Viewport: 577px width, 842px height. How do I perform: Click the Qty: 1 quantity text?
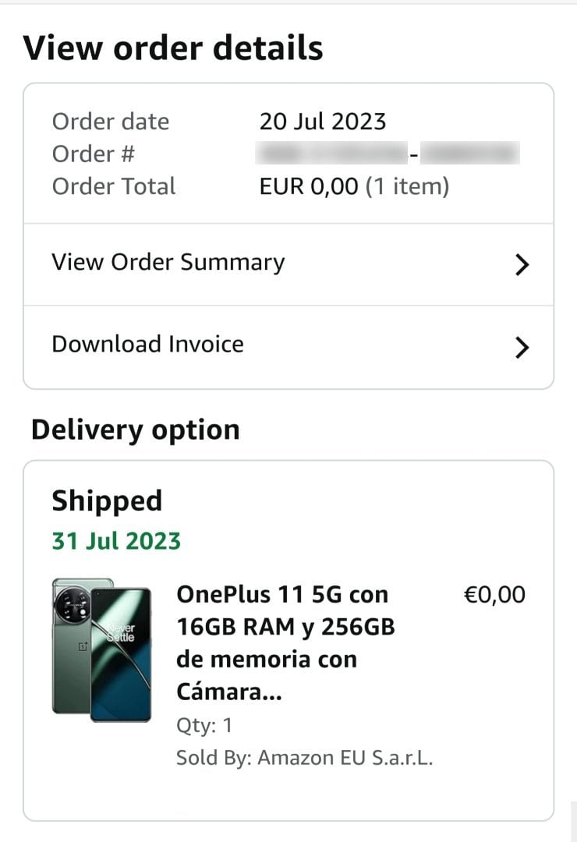coord(204,726)
